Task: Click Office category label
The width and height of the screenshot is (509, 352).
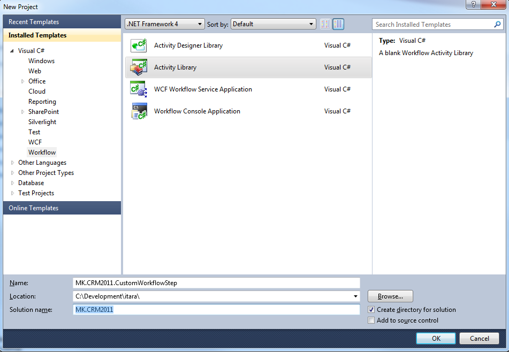Action: coord(37,81)
